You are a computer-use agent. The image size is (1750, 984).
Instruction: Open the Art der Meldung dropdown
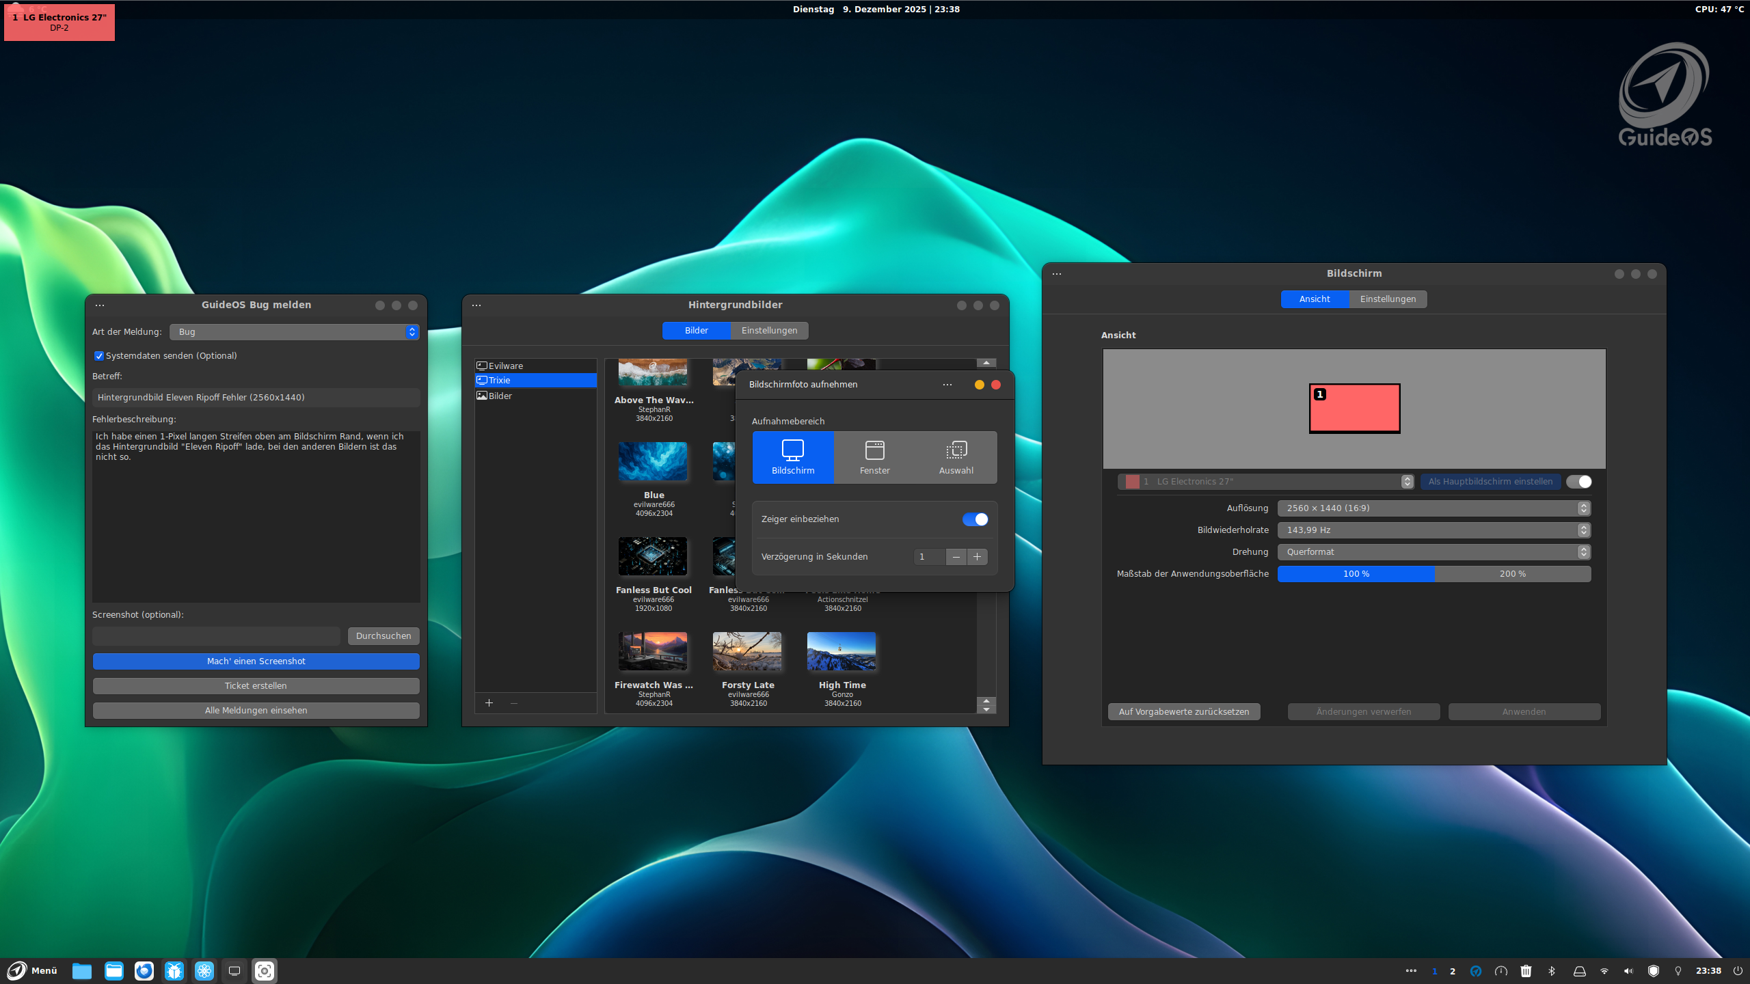294,332
